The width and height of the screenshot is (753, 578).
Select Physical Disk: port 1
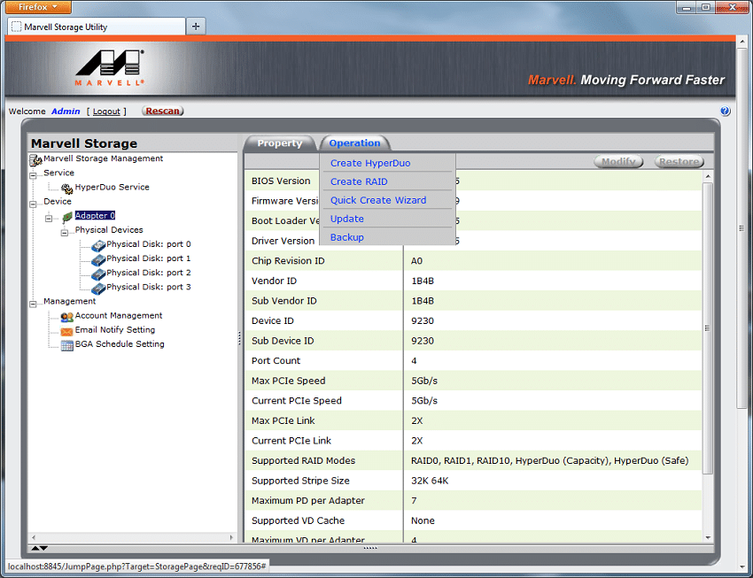[149, 258]
